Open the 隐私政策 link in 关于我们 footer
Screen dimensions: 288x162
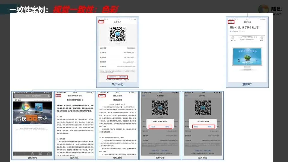coord(122,77)
